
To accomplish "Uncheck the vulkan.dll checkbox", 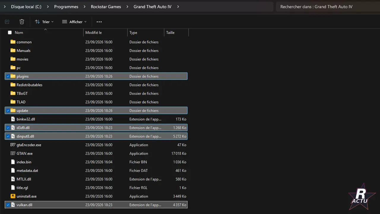I will pos(8,205).
